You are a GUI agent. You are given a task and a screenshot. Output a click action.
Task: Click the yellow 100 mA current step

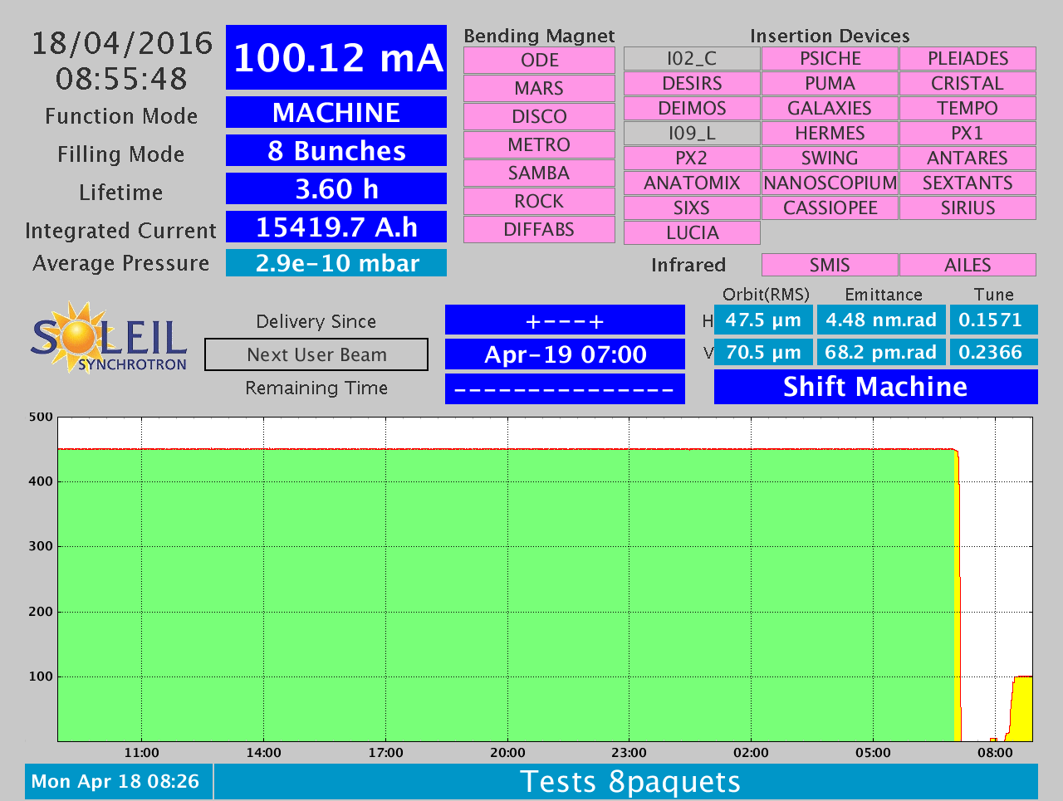click(x=1021, y=708)
